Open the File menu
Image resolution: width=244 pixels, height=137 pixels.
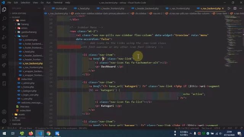(9, 3)
